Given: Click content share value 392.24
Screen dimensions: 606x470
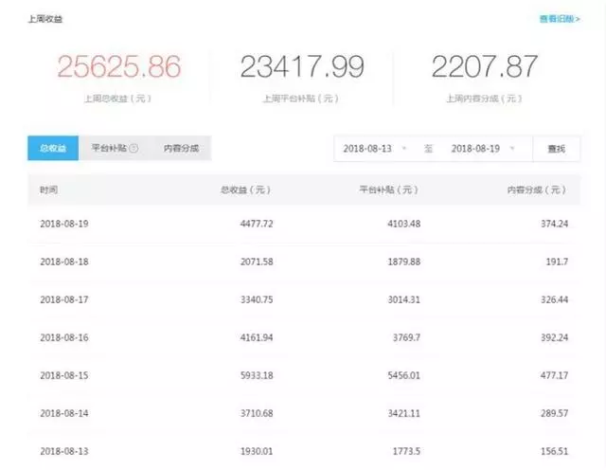Looking at the screenshot, I should (554, 337).
